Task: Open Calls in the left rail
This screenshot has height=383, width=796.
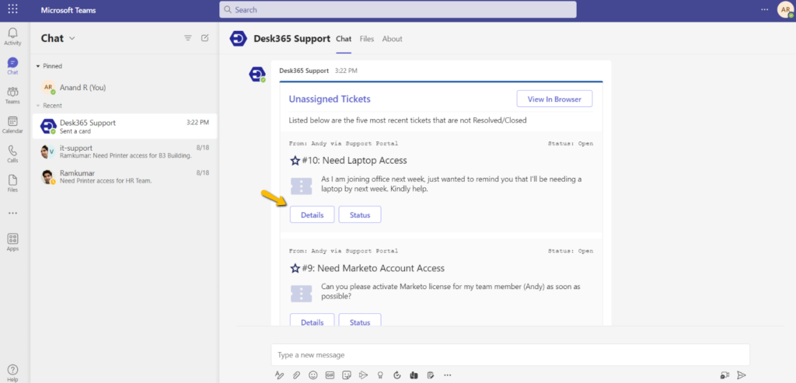Action: click(12, 155)
